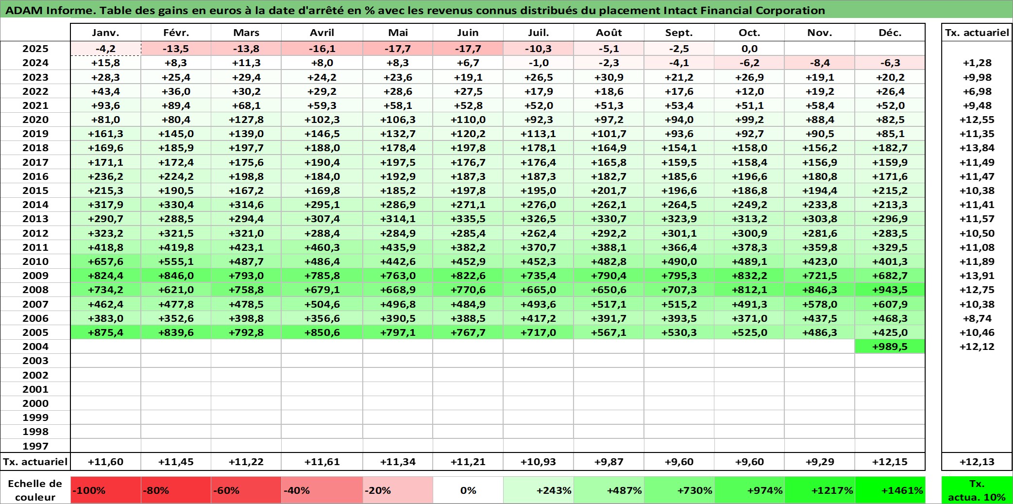Click the +13,91 actuarial rate for 2009
The height and width of the screenshot is (504, 1013).
point(977,276)
